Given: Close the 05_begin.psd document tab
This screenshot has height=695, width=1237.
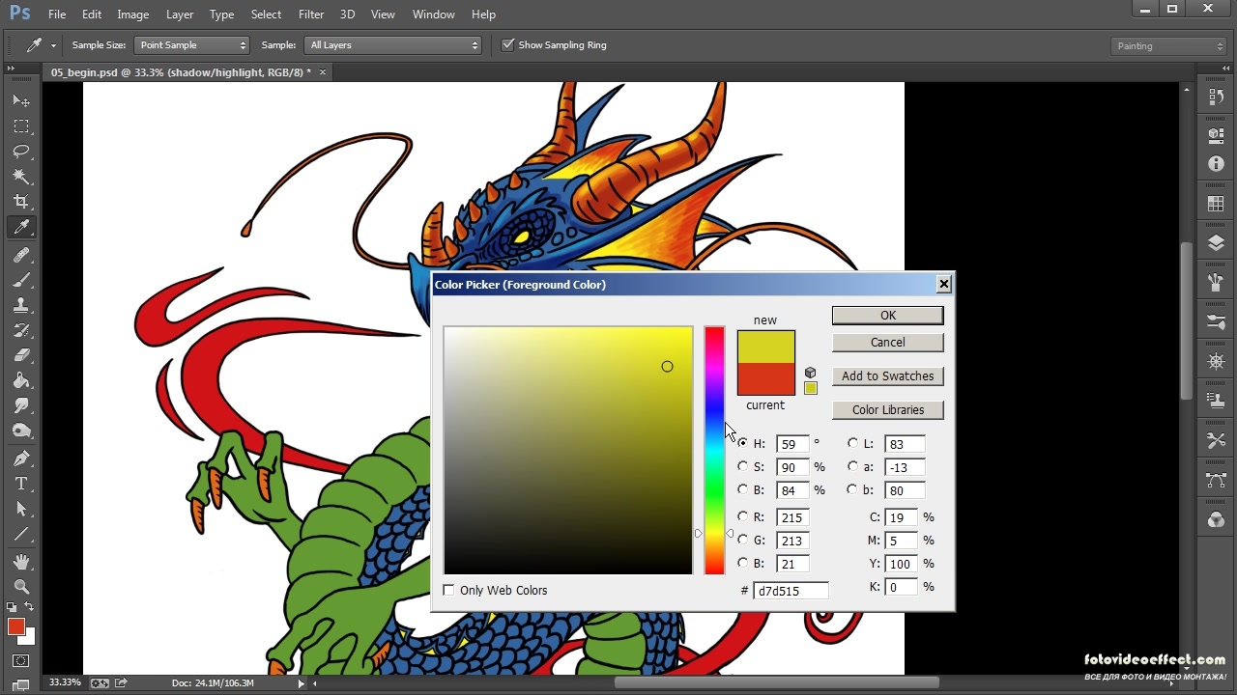Looking at the screenshot, I should (x=323, y=72).
